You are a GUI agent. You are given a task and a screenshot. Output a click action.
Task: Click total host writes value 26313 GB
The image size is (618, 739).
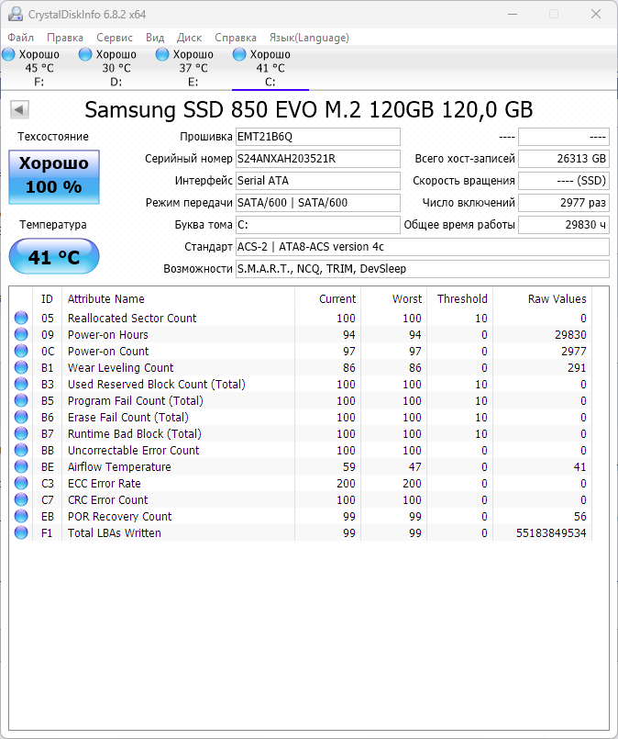click(x=563, y=159)
